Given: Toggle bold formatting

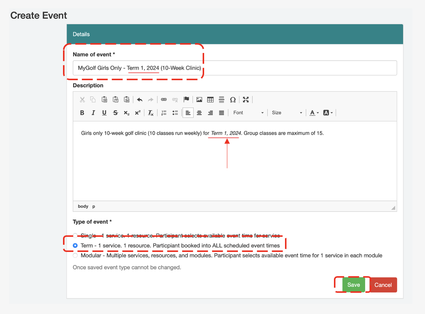Looking at the screenshot, I should [x=82, y=113].
